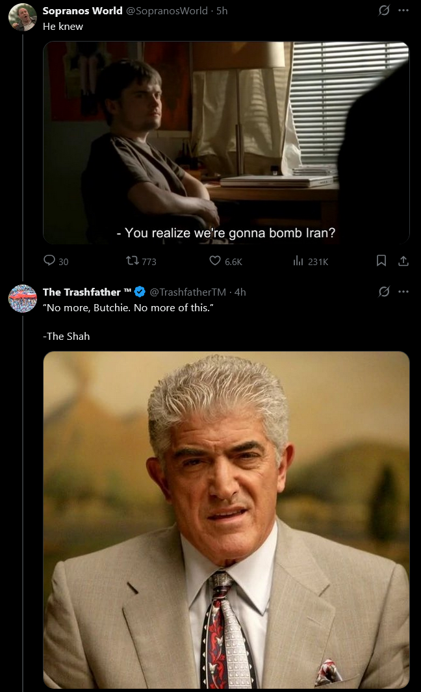View analytics showing 231K views
The height and width of the screenshot is (692, 421).
(311, 261)
